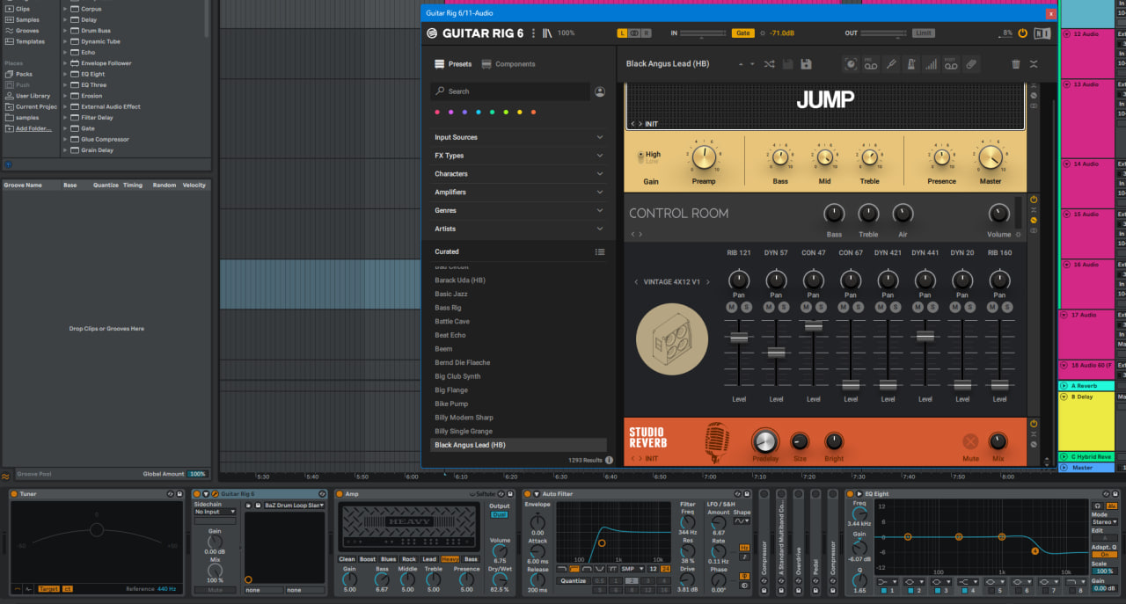Click the save preset floppy icon
1126x604 pixels.
806,64
